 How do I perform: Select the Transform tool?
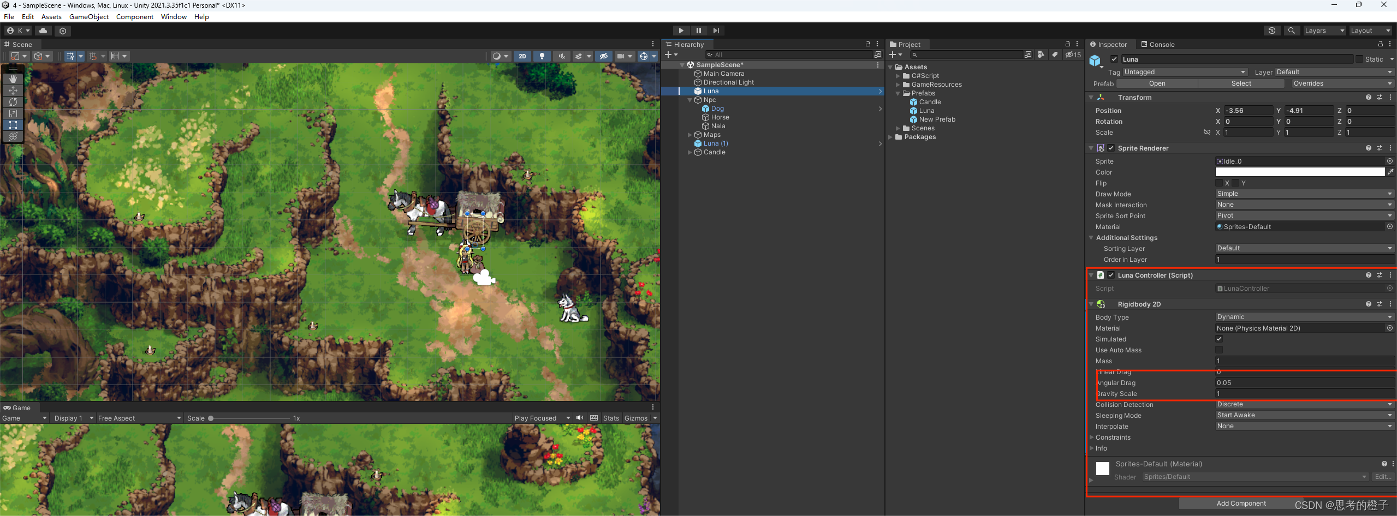(x=13, y=136)
